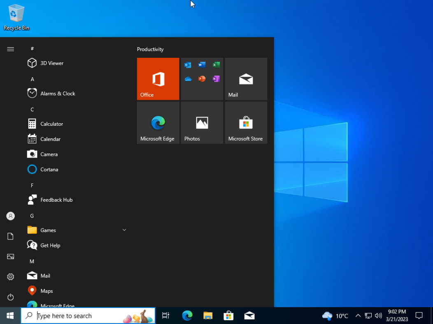Open Calculator from the app list

click(76, 124)
